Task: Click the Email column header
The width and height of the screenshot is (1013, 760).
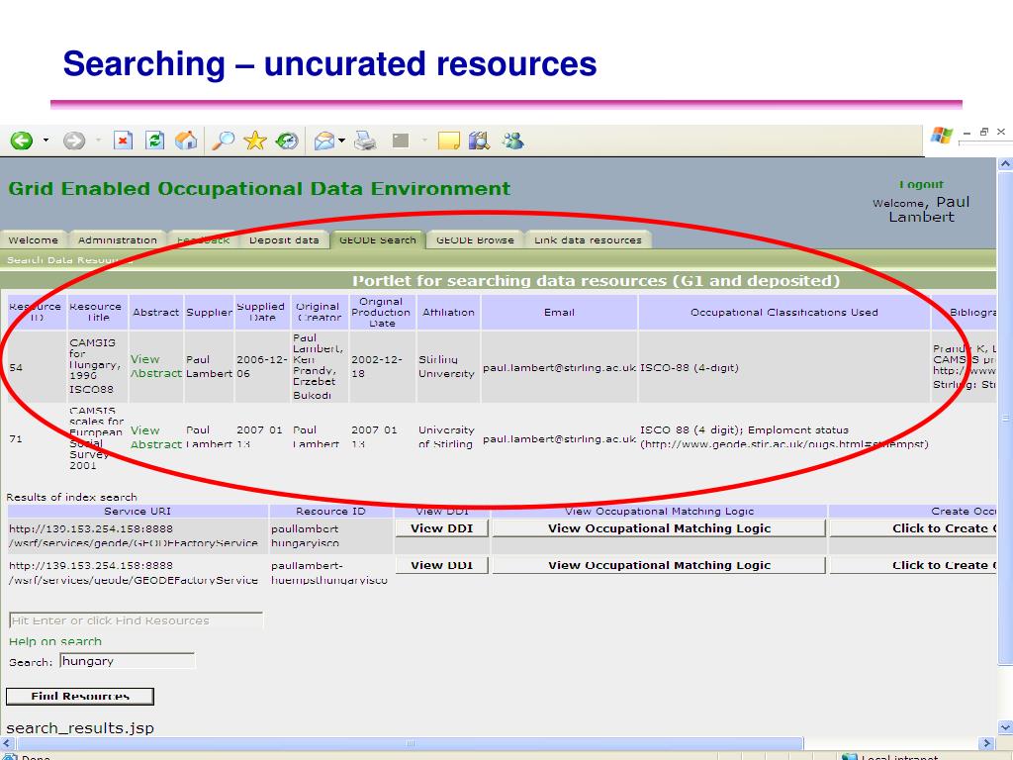Action: pos(560,312)
